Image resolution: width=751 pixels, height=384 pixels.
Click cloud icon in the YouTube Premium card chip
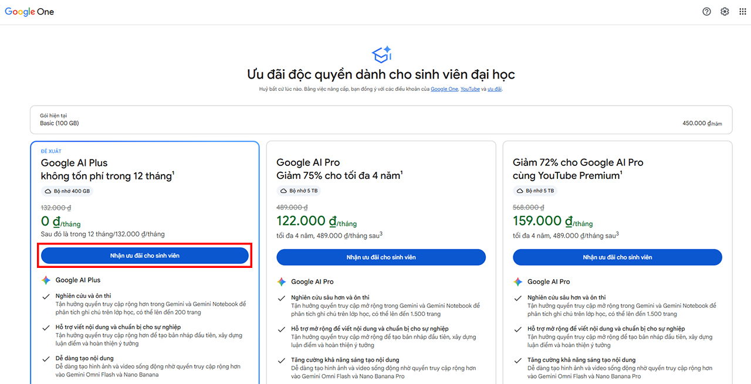520,191
